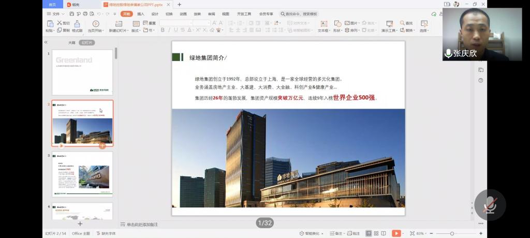Select slide 3 thumbnail in panel

[x=82, y=174]
